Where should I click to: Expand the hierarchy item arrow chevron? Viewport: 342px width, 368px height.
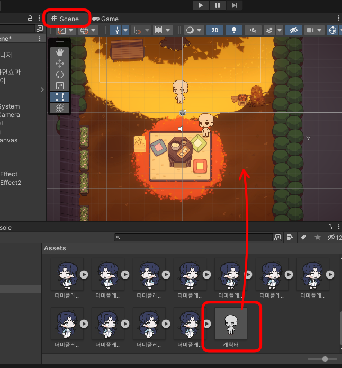pos(42,89)
